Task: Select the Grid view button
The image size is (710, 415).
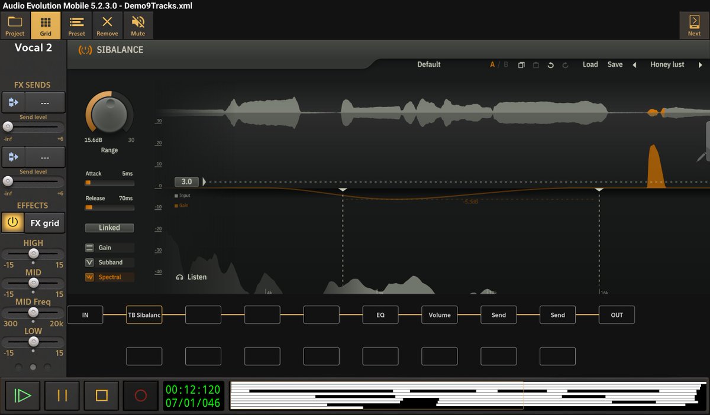Action: (x=46, y=26)
